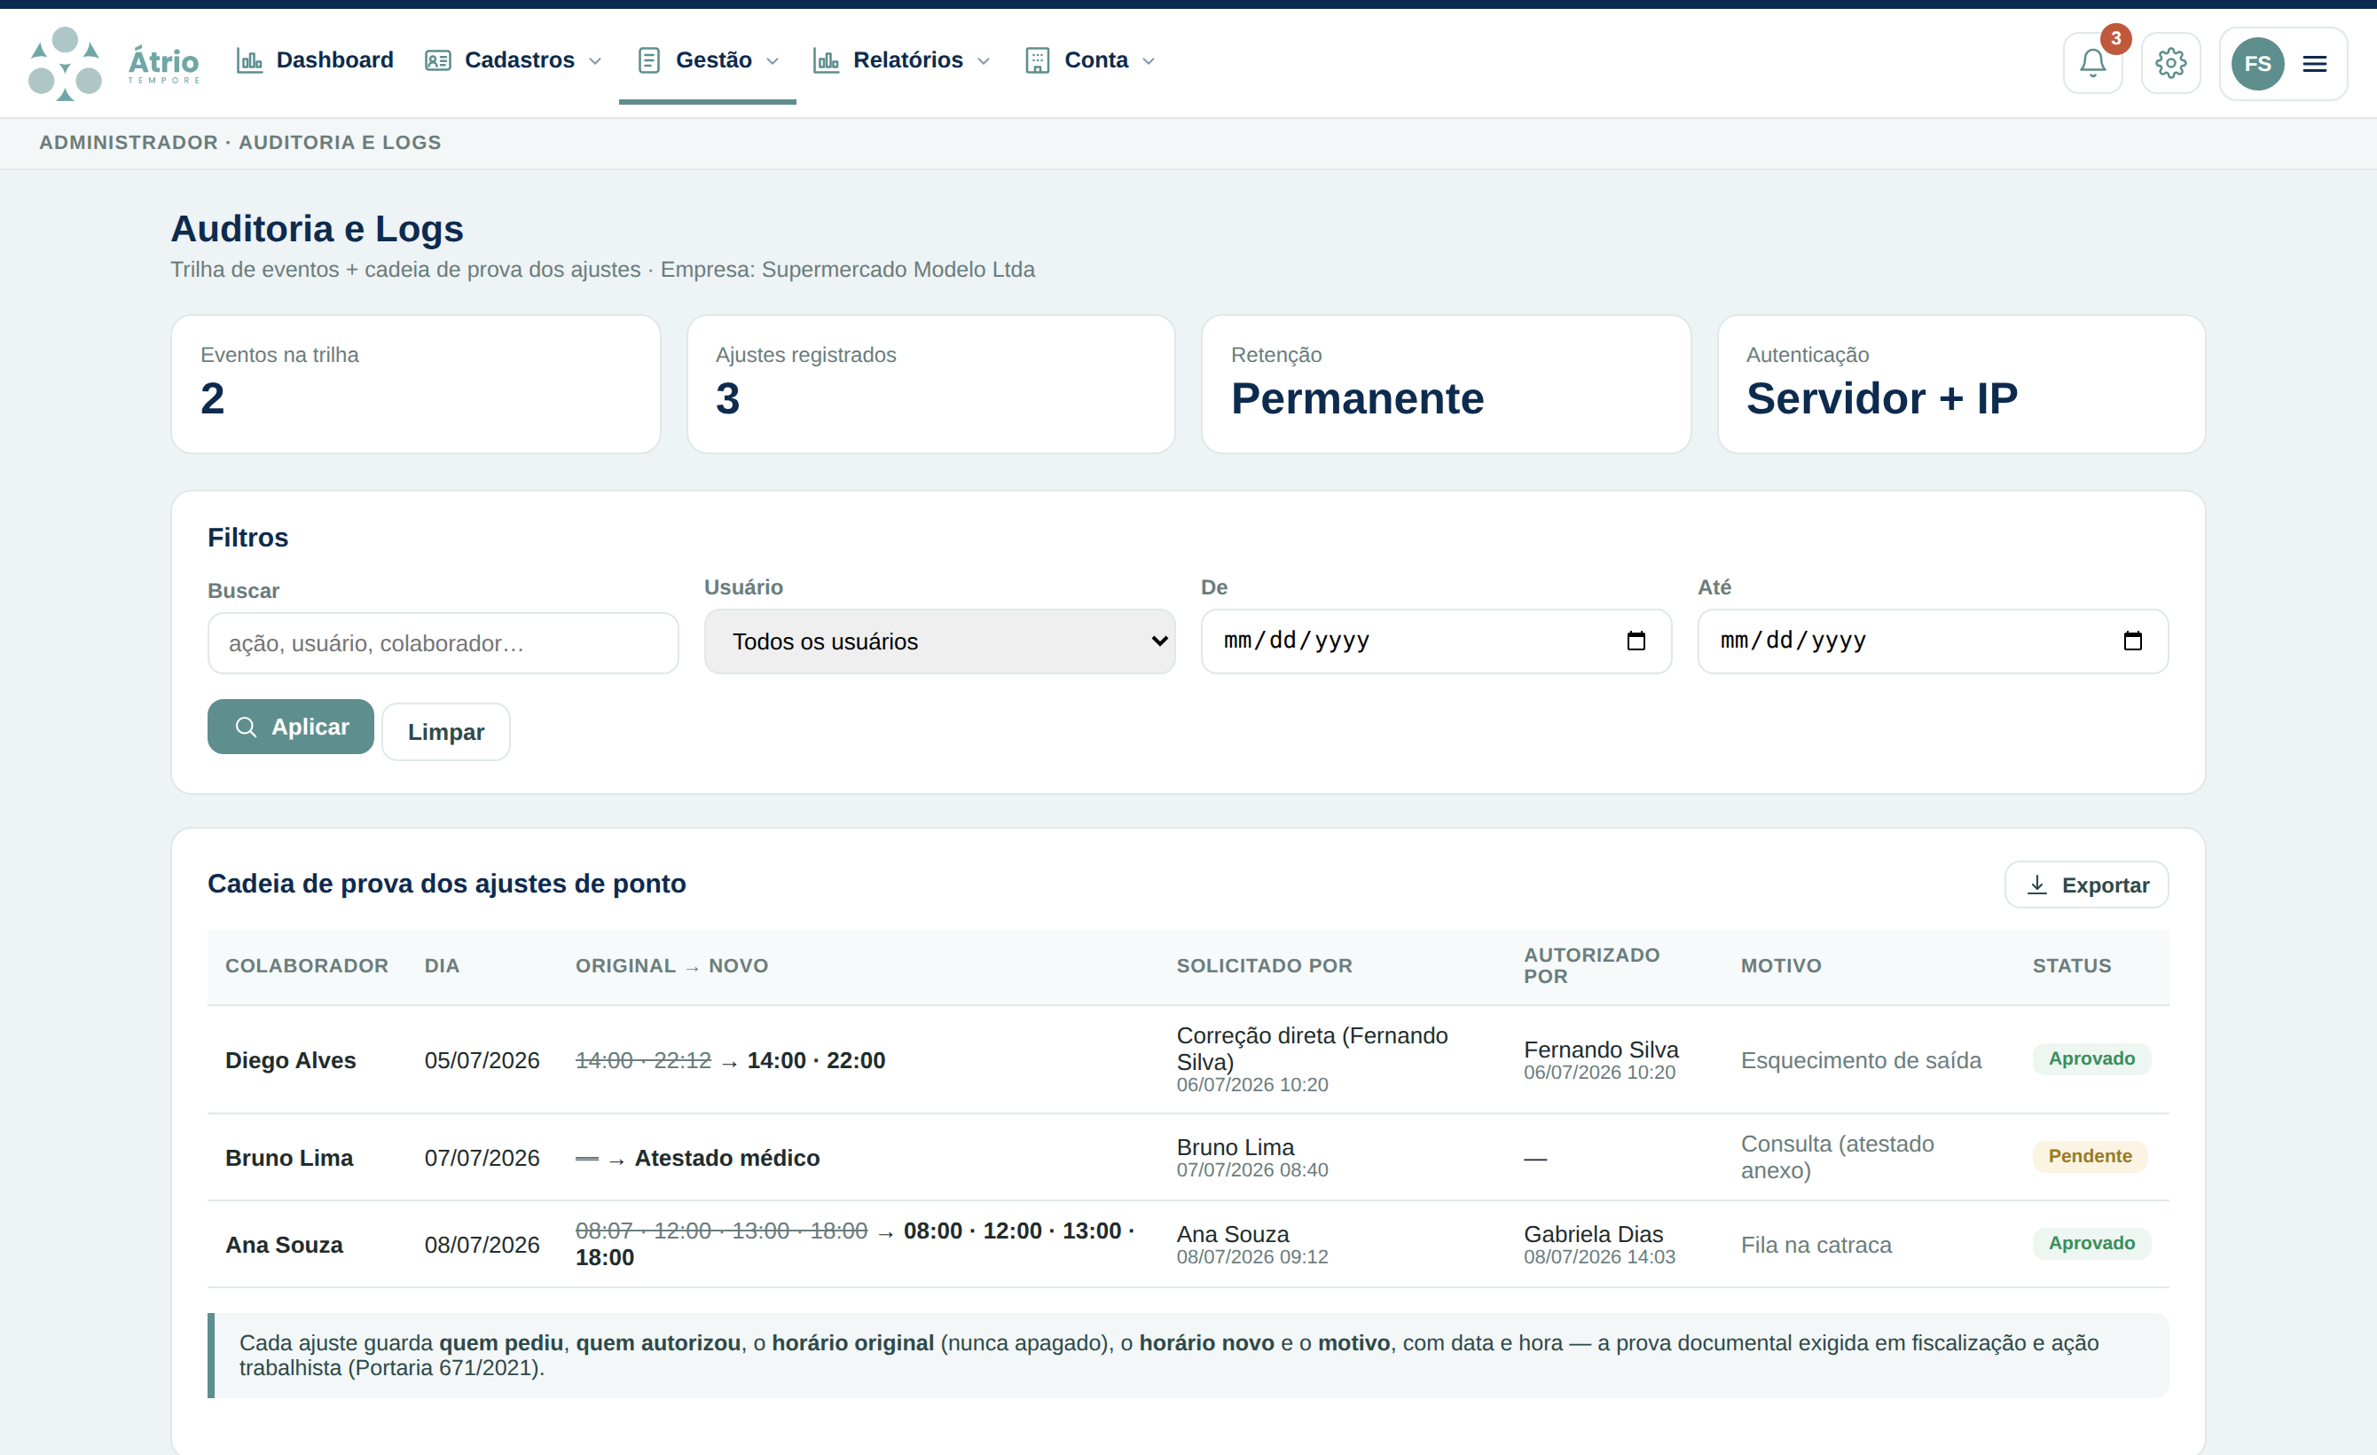This screenshot has width=2377, height=1455.
Task: Export the adjustments table with Exportar
Action: tap(2086, 885)
